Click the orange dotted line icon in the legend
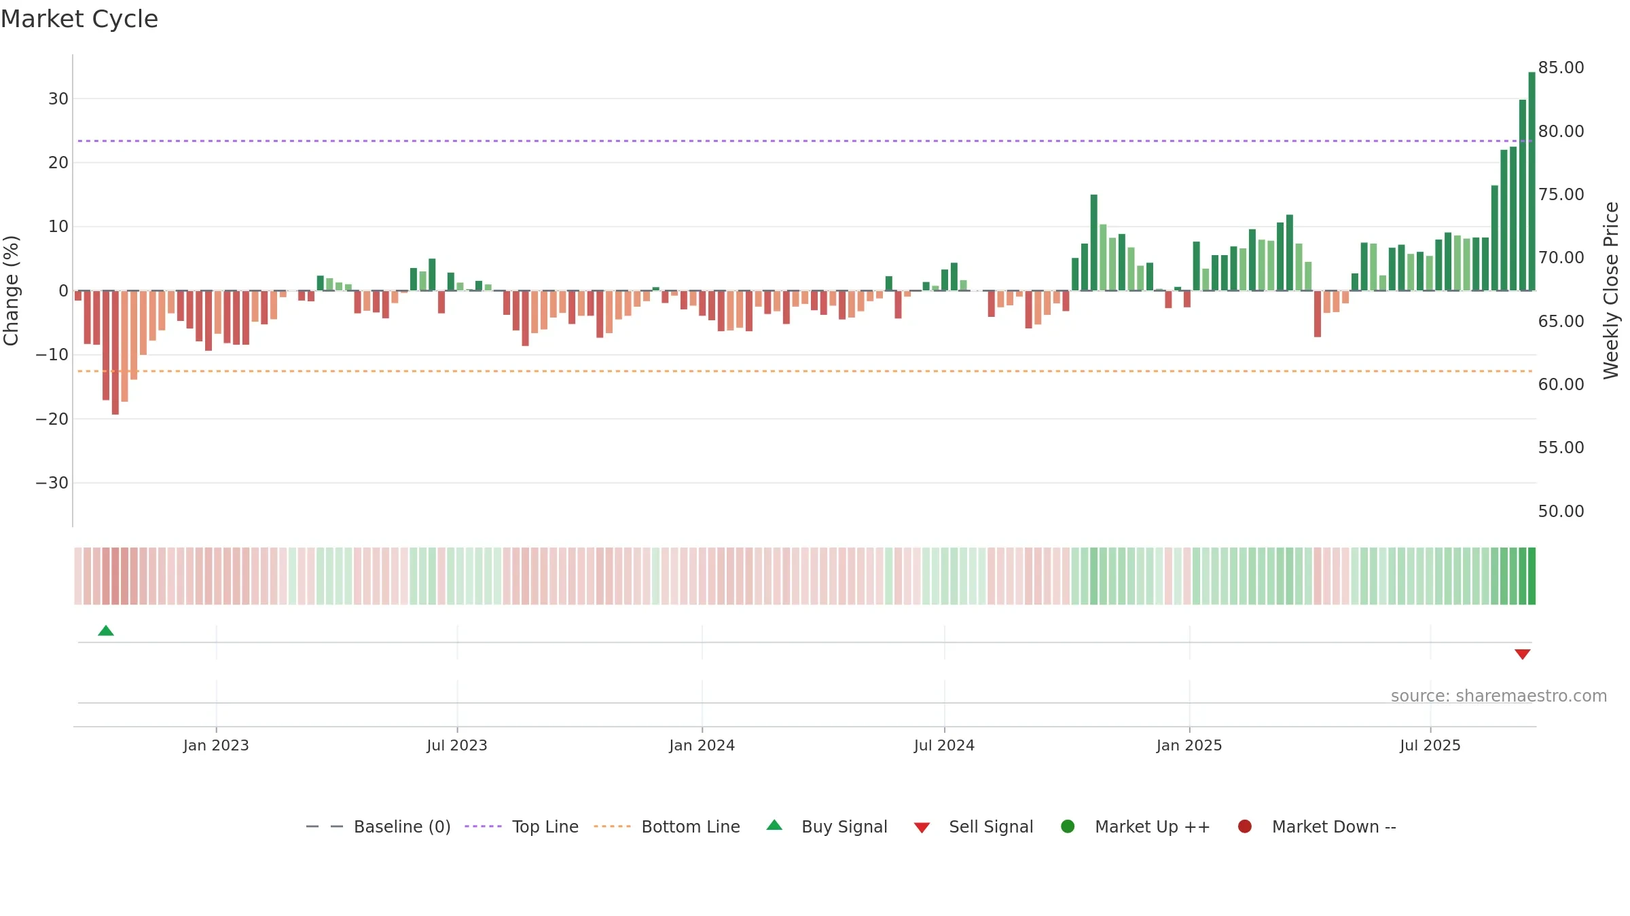 (x=612, y=826)
